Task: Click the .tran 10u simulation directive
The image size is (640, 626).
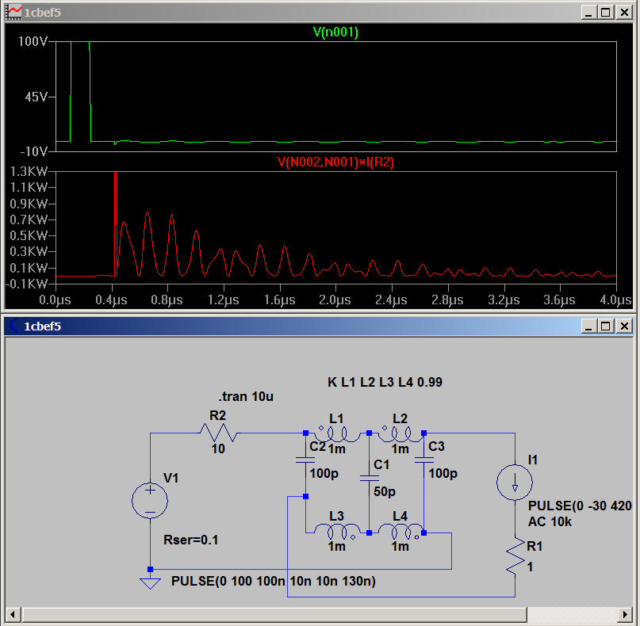Action: coord(246,397)
